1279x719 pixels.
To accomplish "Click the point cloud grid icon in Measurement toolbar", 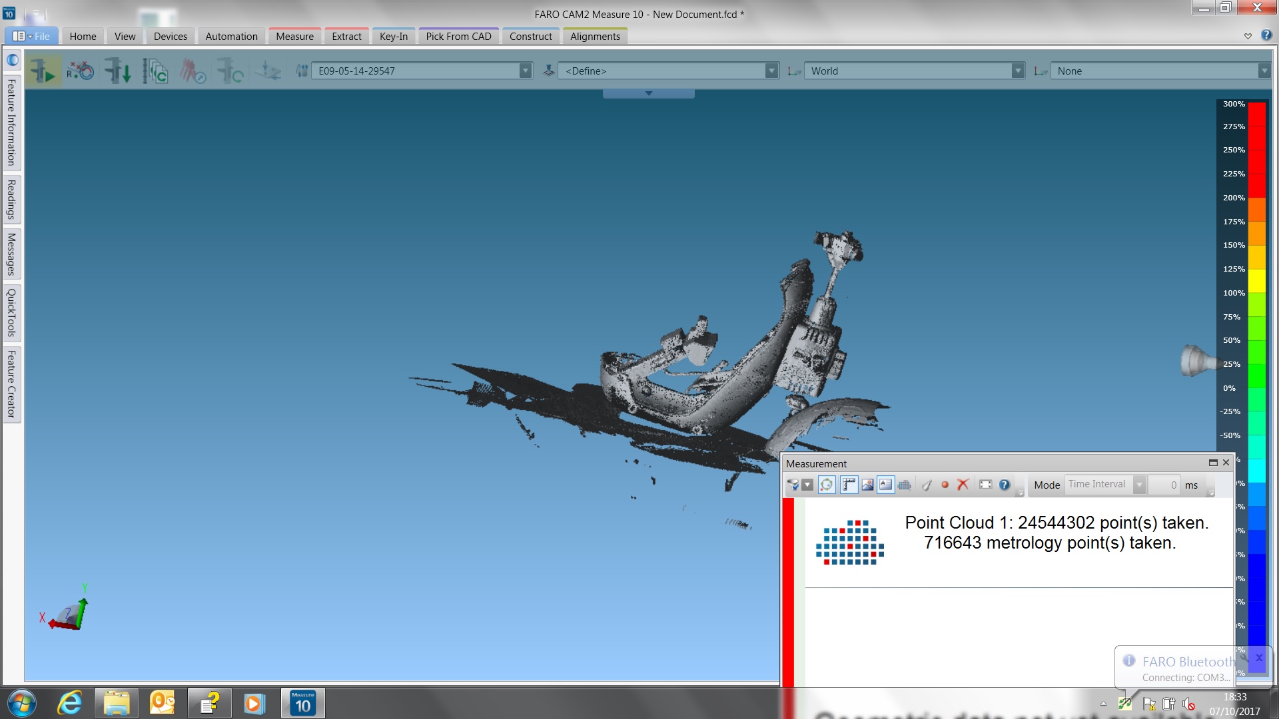I will tap(904, 485).
